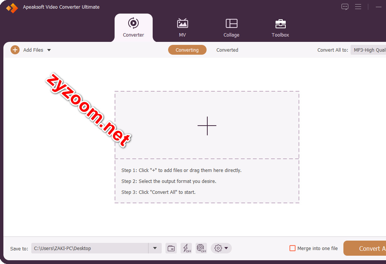Toggle the lightning high-speed conversion icon
The width and height of the screenshot is (386, 264).
[x=186, y=248]
